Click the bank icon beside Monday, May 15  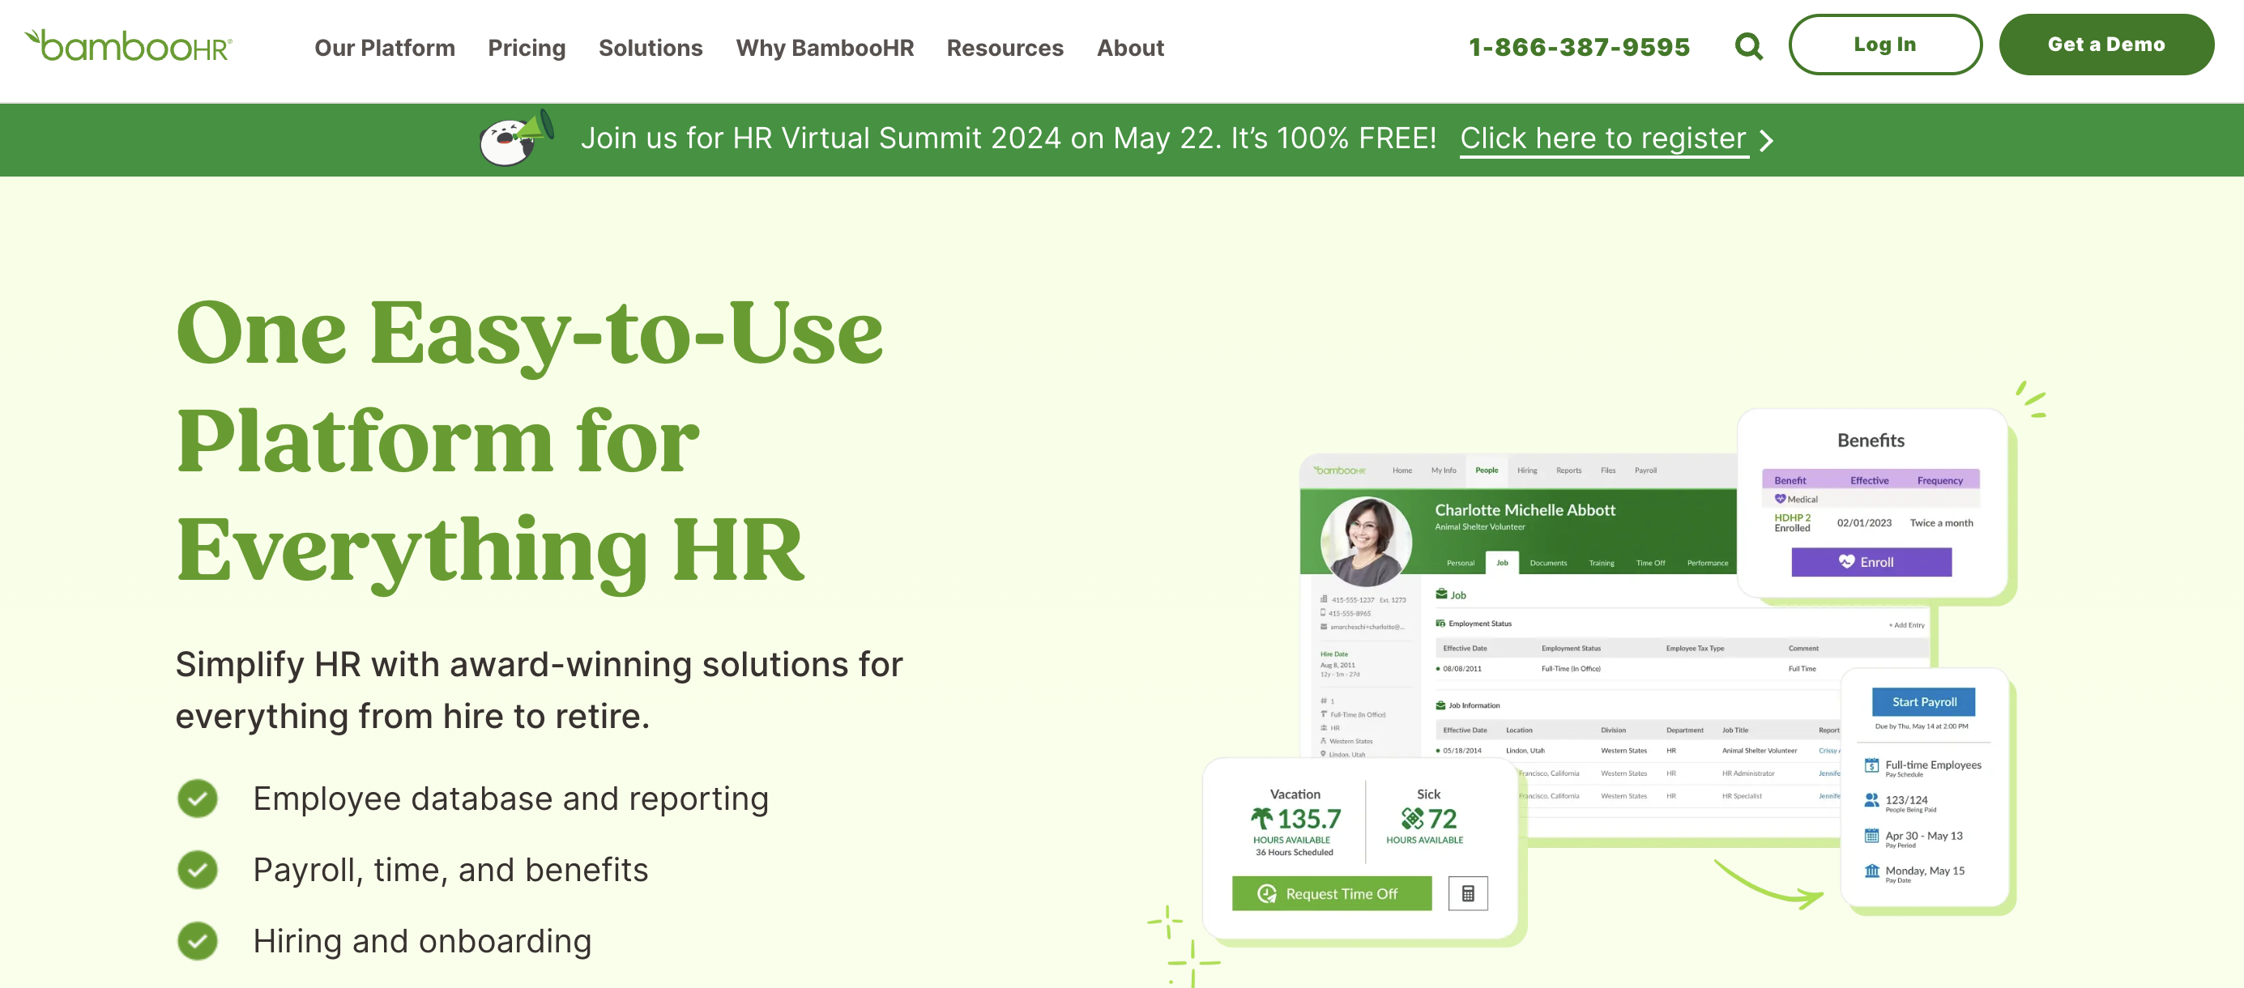[x=1871, y=871]
